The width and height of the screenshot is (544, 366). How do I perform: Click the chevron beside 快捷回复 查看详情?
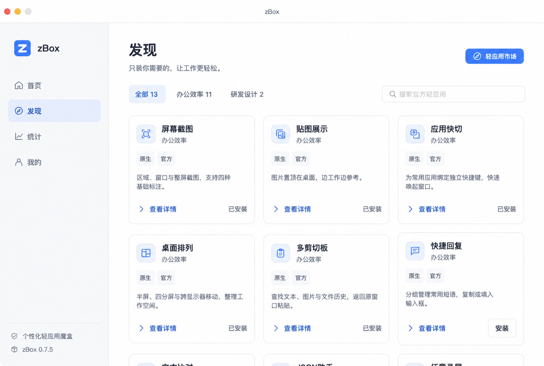pyautogui.click(x=410, y=328)
